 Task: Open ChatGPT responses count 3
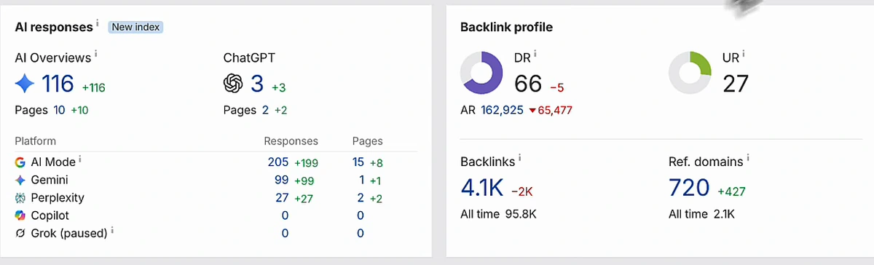click(x=257, y=84)
